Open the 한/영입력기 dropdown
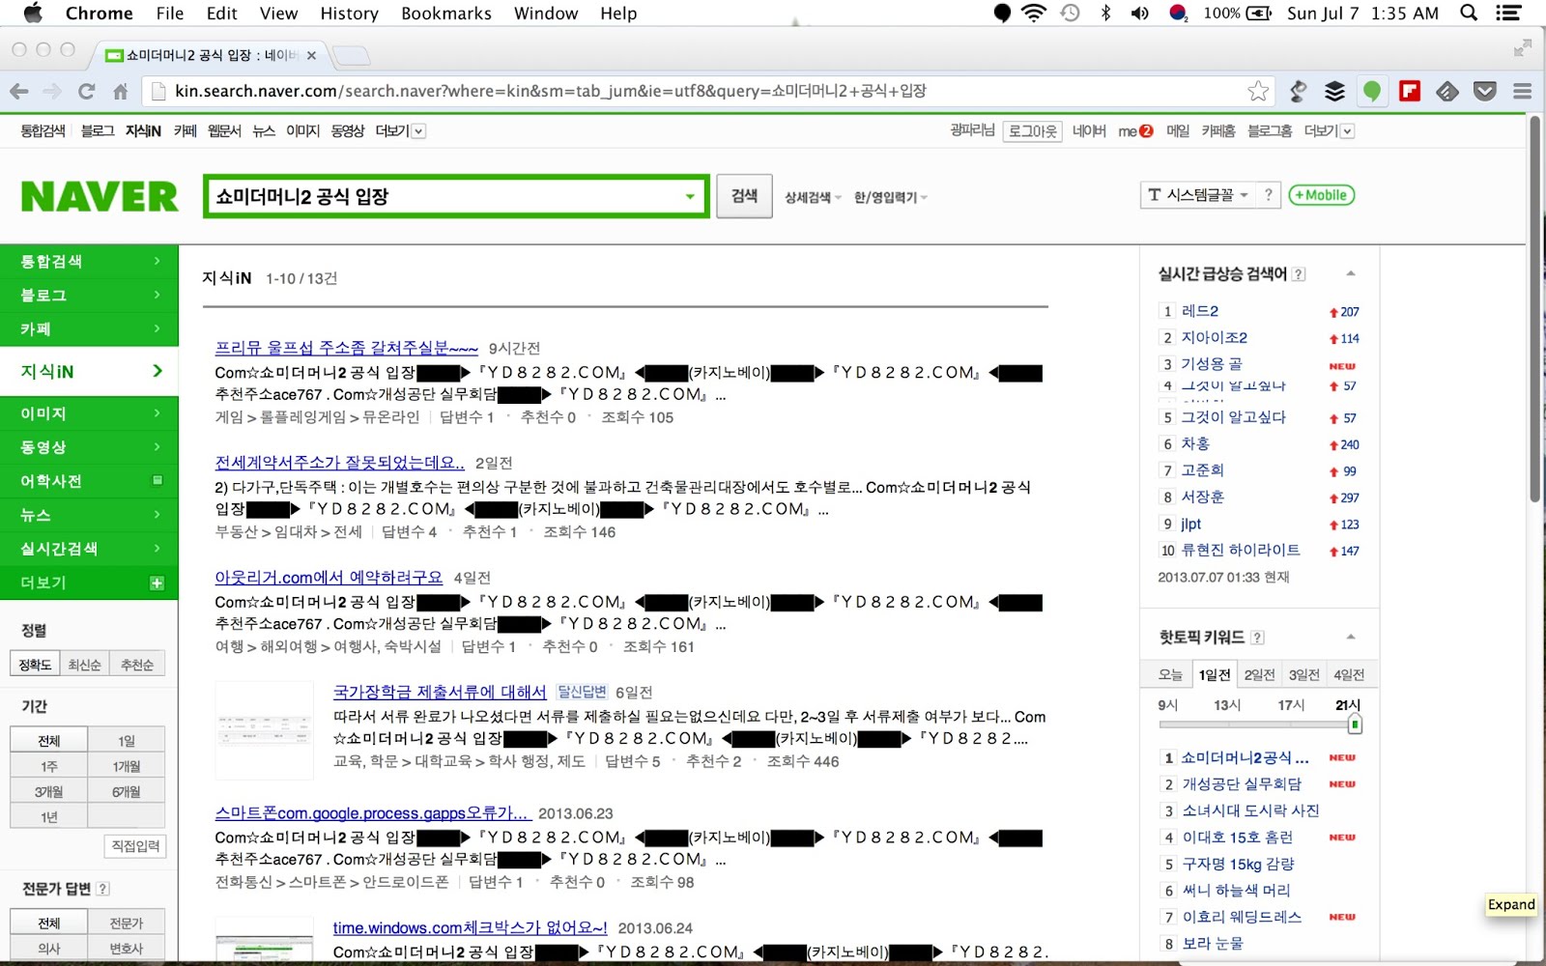1546x966 pixels. [890, 197]
